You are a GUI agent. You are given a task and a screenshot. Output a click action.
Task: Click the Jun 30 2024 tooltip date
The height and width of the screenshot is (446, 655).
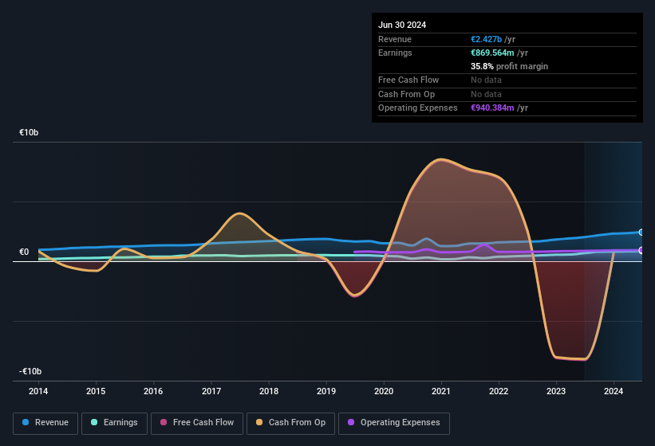402,25
